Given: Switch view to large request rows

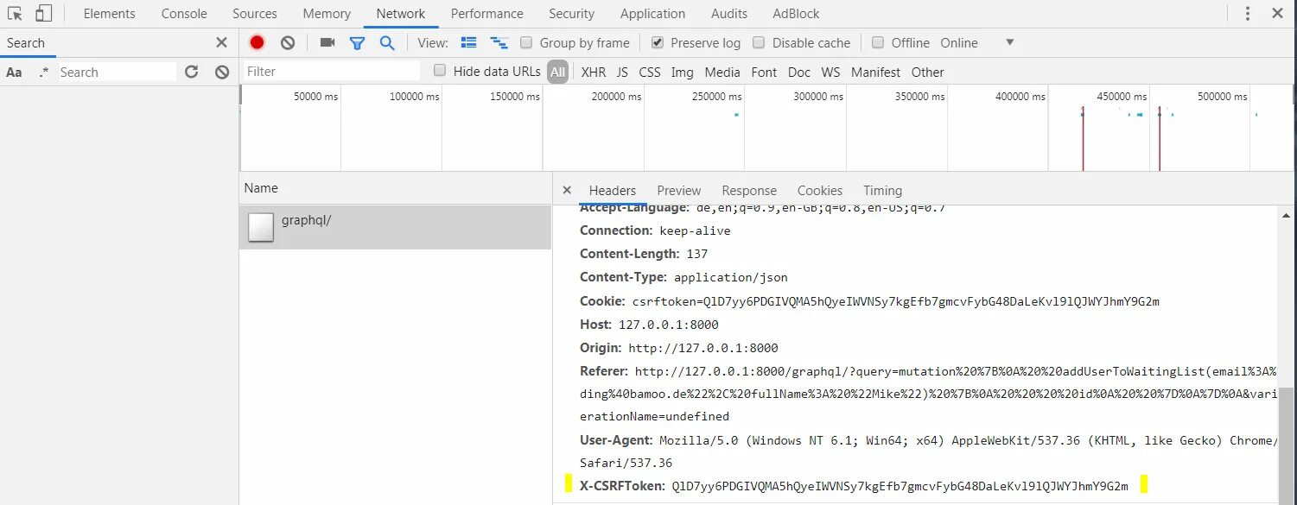Looking at the screenshot, I should tap(468, 41).
